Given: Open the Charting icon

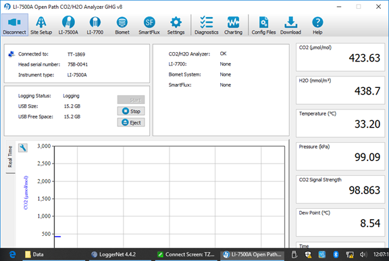Looking at the screenshot, I should (233, 25).
